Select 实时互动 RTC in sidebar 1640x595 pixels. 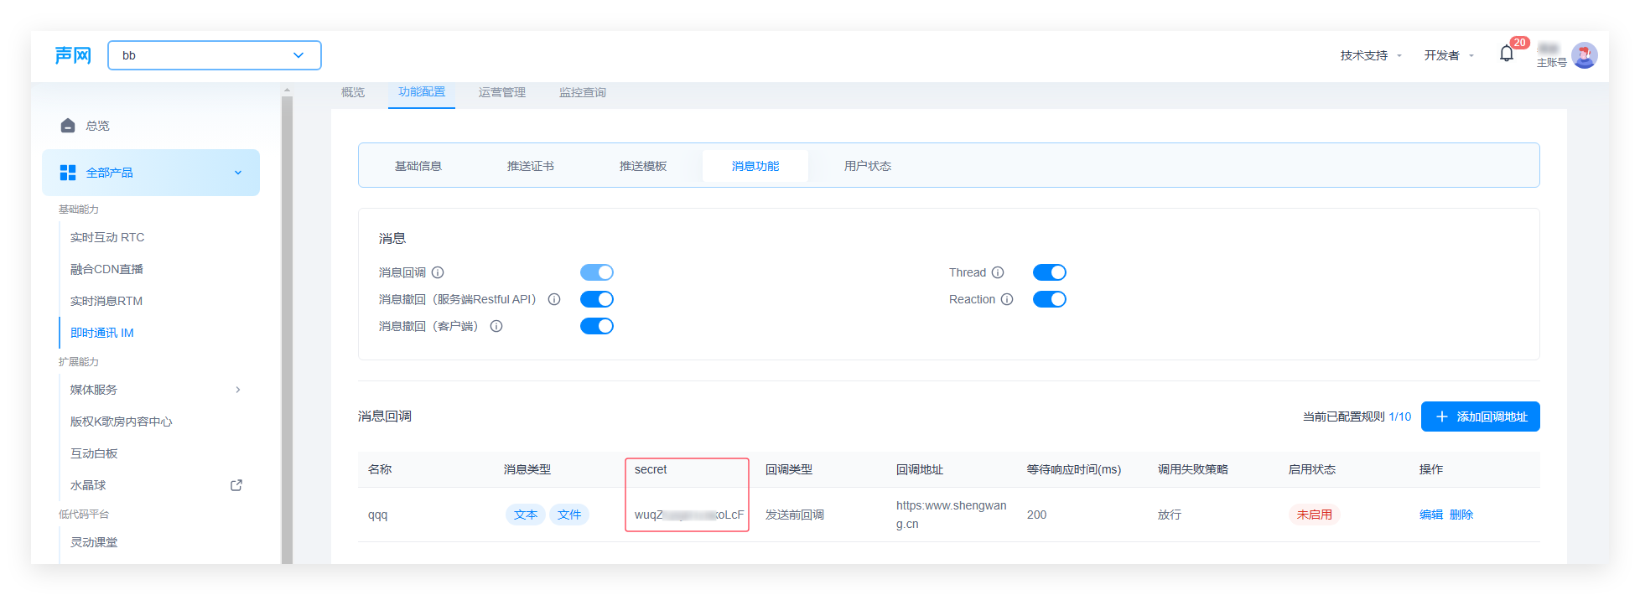click(x=107, y=237)
